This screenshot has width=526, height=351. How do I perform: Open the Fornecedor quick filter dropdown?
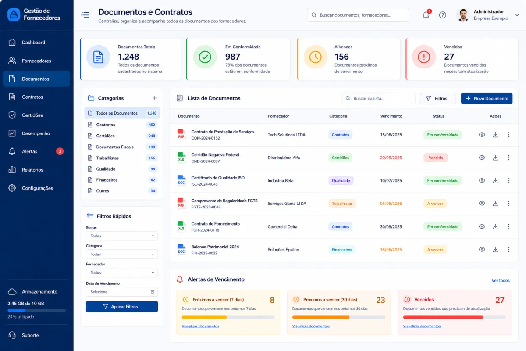[122, 272]
